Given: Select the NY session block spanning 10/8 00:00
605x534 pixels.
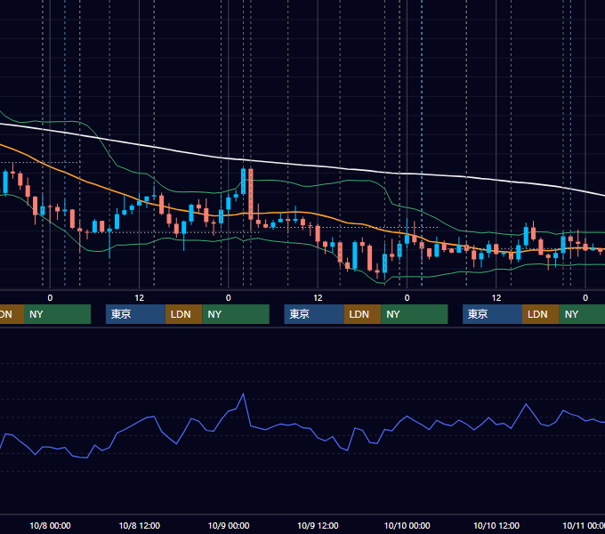Looking at the screenshot, I should point(57,314).
